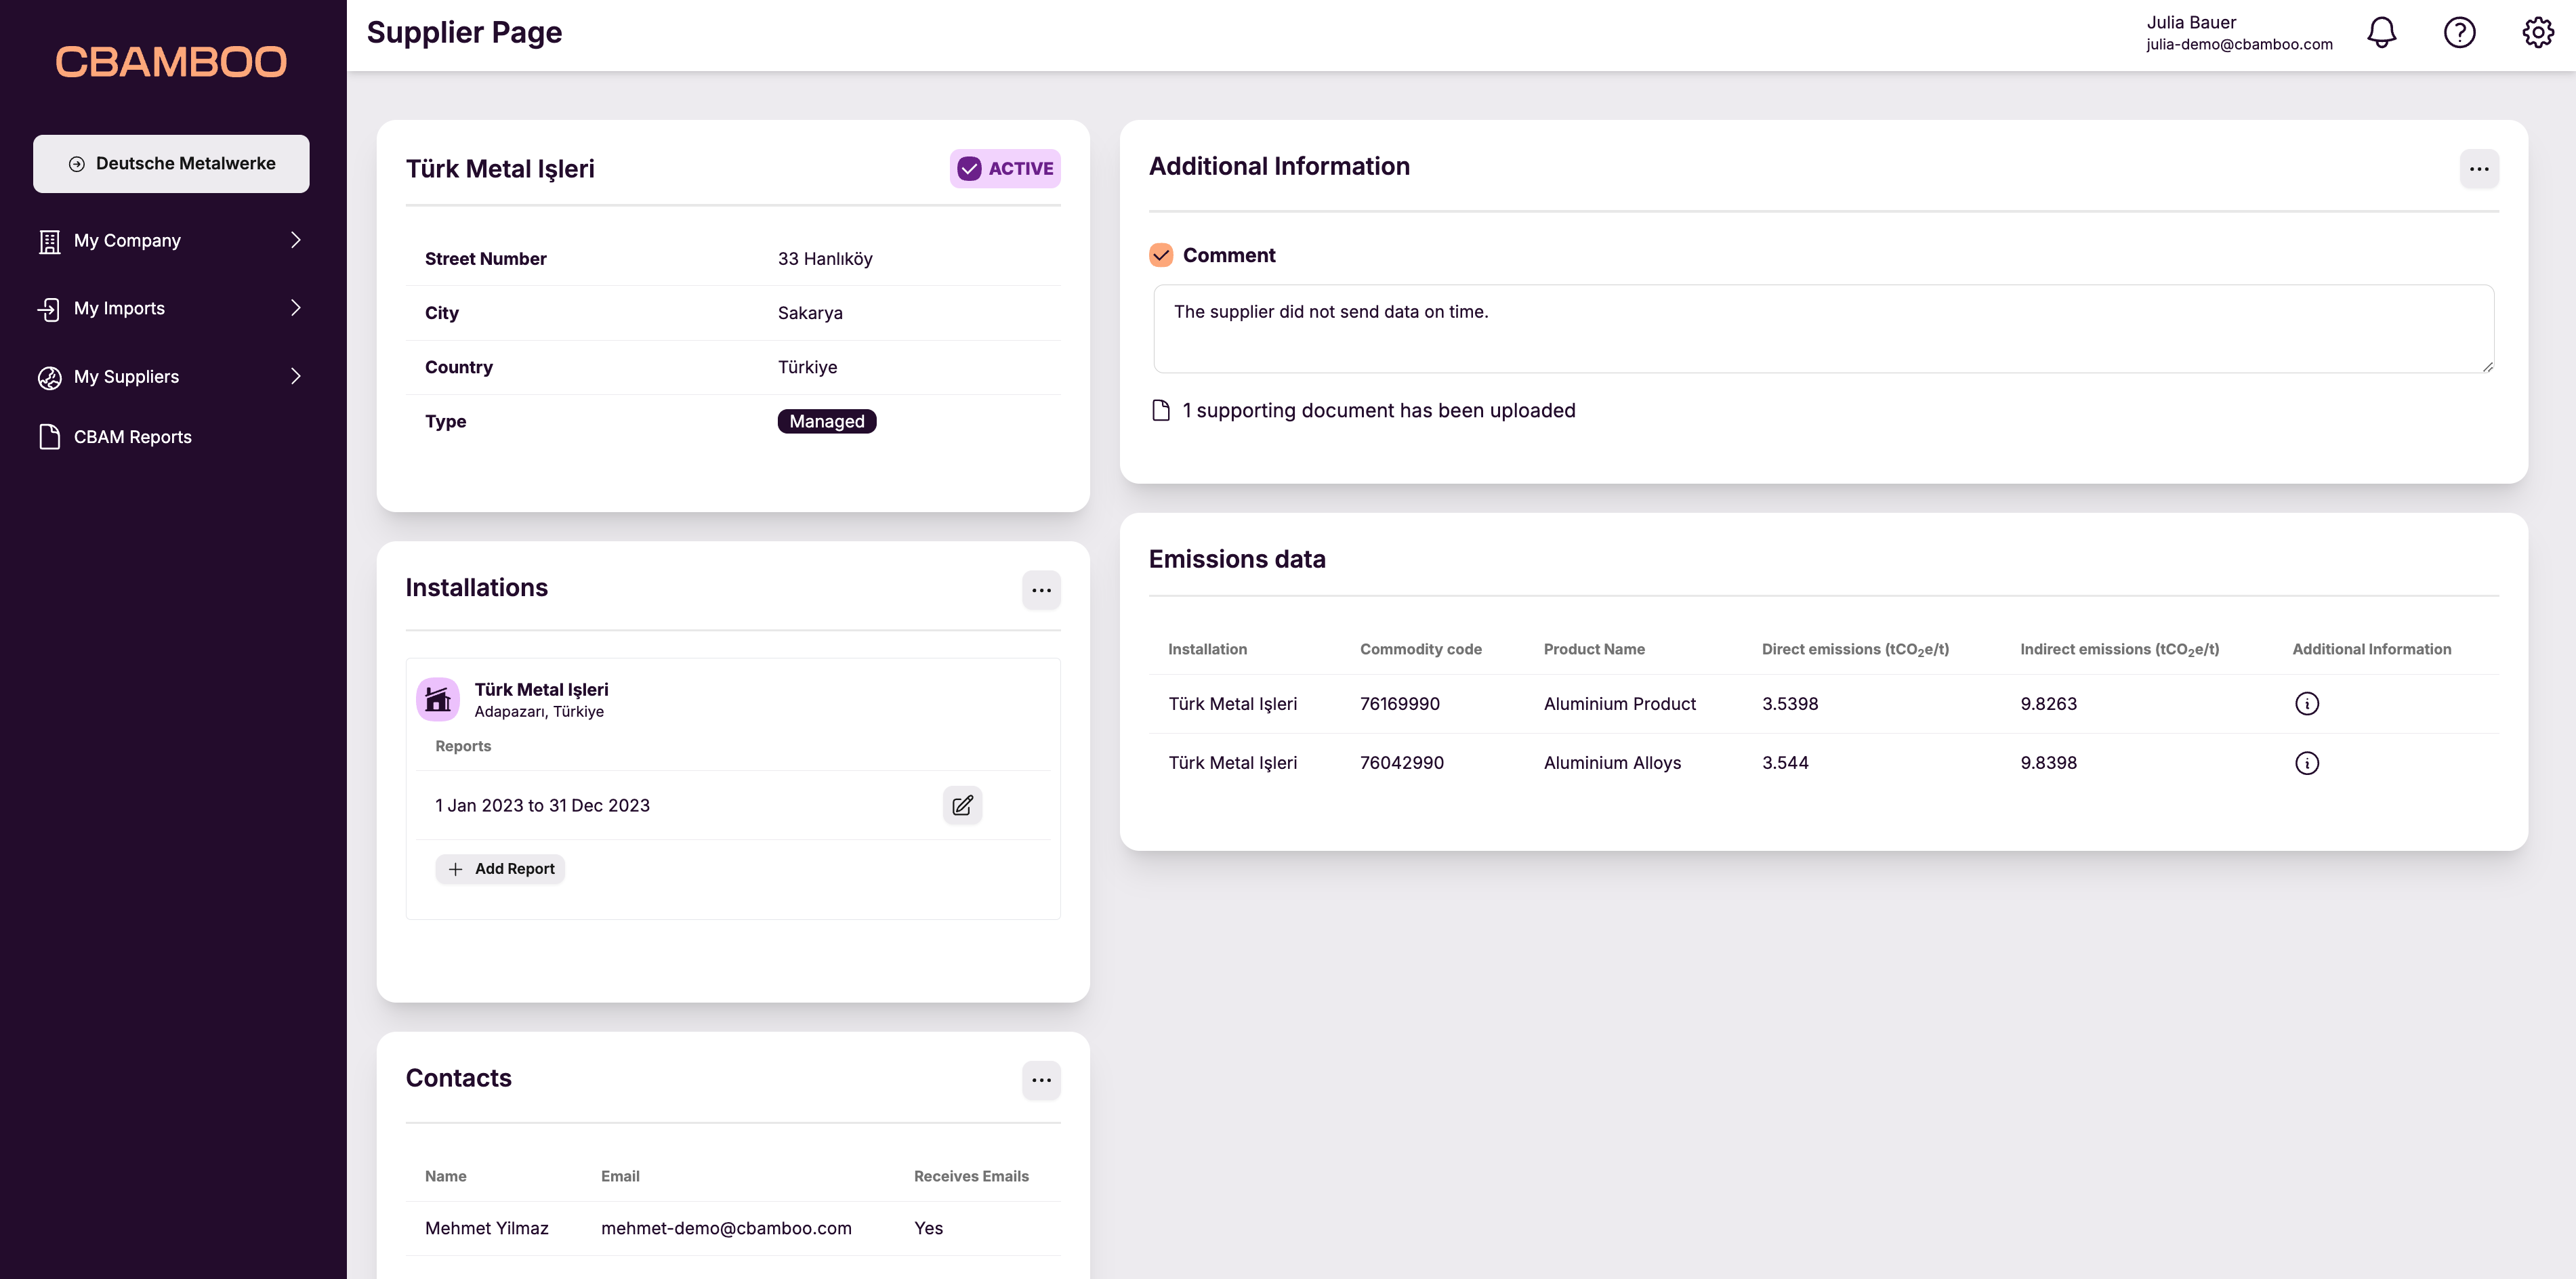Open the Additional Information ellipsis menu
Viewport: 2576px width, 1279px height.
pyautogui.click(x=2479, y=168)
